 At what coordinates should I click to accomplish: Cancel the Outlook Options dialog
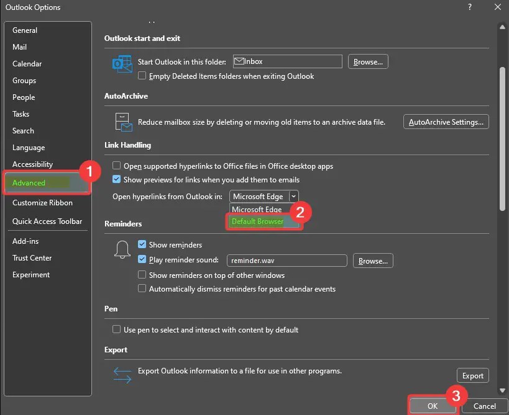(x=484, y=406)
